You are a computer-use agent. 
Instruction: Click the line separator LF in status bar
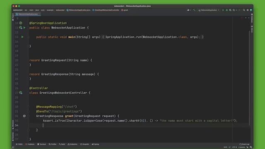pyautogui.click(x=229, y=147)
